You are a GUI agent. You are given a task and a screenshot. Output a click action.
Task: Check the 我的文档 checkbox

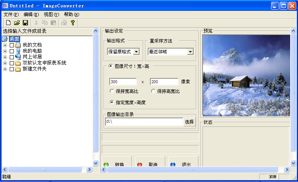12,45
